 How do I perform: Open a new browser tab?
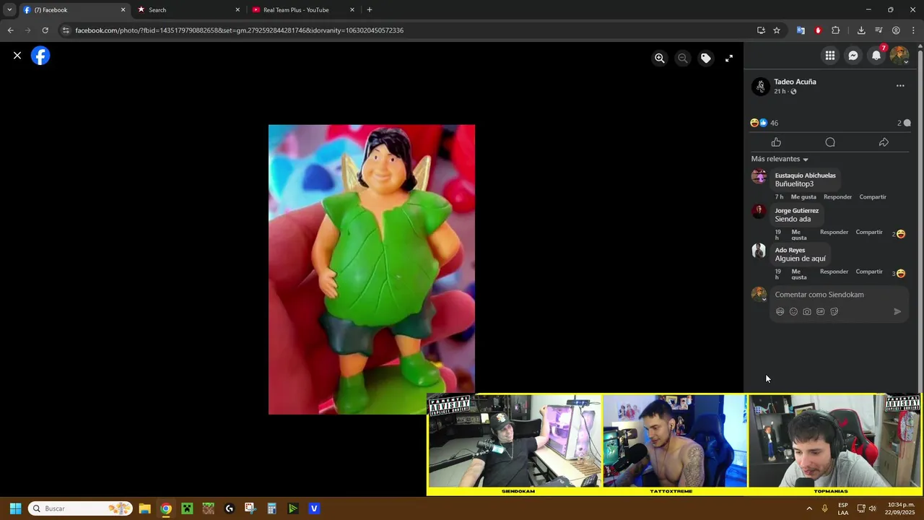coord(370,10)
